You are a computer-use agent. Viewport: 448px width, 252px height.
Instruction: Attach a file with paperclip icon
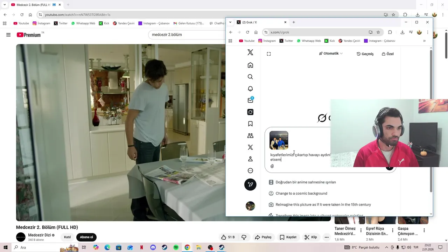pyautogui.click(x=272, y=166)
